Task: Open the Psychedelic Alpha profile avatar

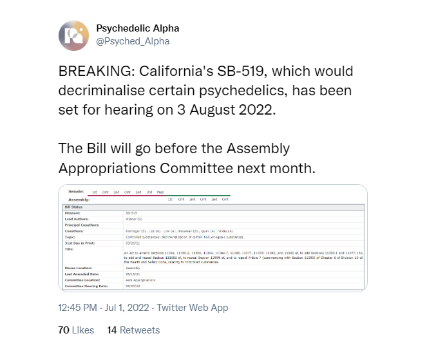Action: pos(73,35)
